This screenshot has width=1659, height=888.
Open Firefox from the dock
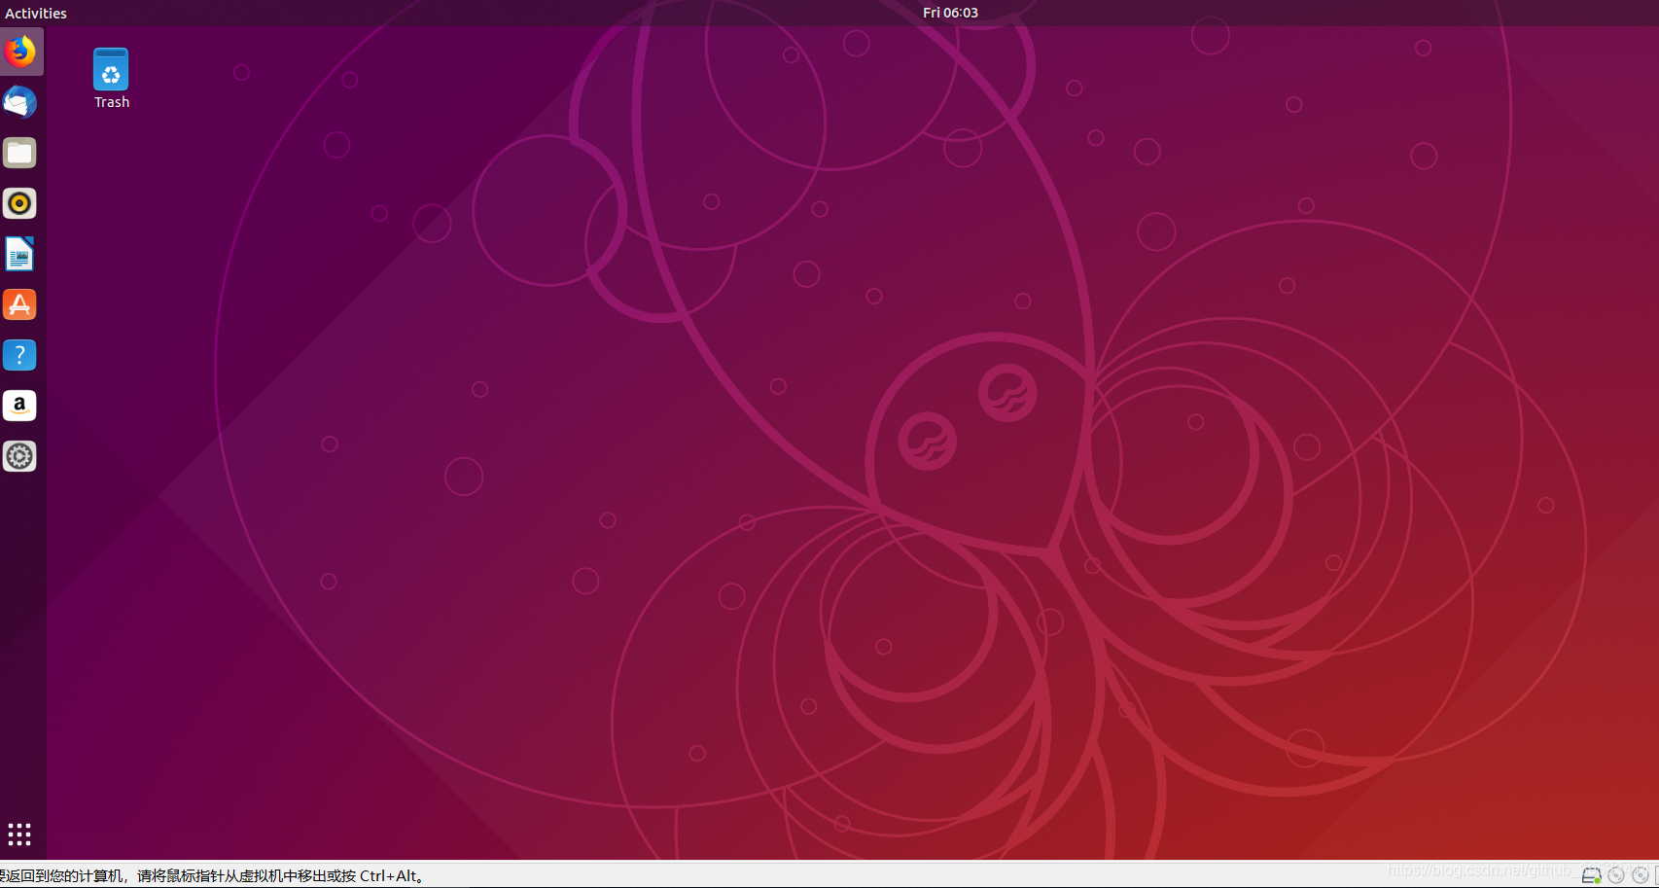coord(19,52)
